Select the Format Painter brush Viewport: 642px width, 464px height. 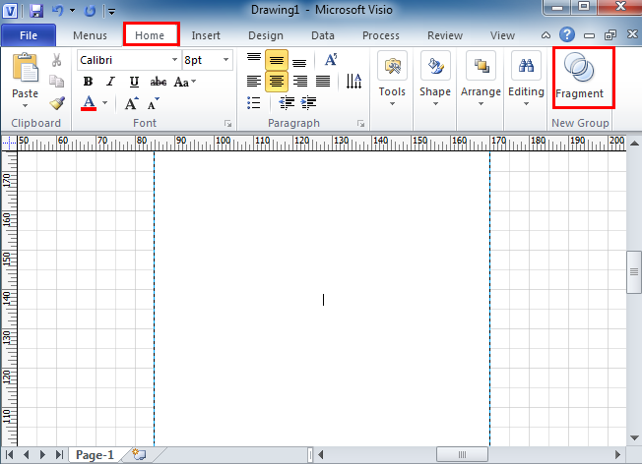pos(57,102)
